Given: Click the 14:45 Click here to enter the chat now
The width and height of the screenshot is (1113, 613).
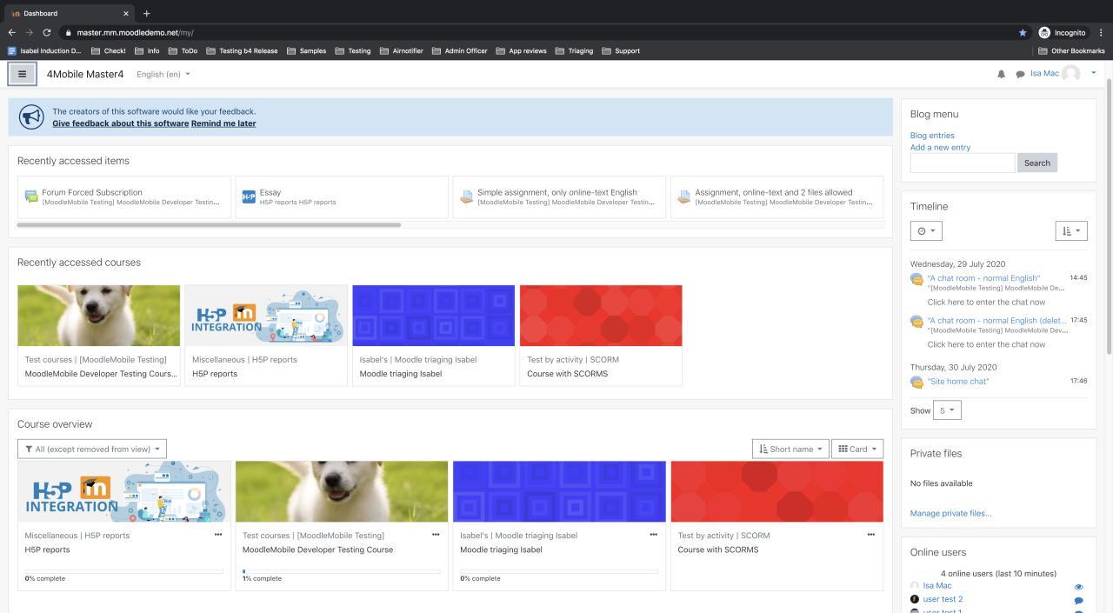Looking at the screenshot, I should (x=986, y=302).
